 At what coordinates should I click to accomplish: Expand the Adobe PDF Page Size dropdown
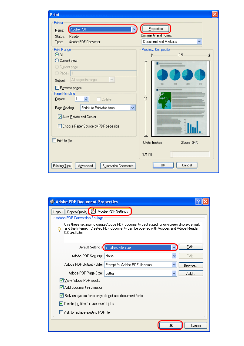[x=174, y=273]
